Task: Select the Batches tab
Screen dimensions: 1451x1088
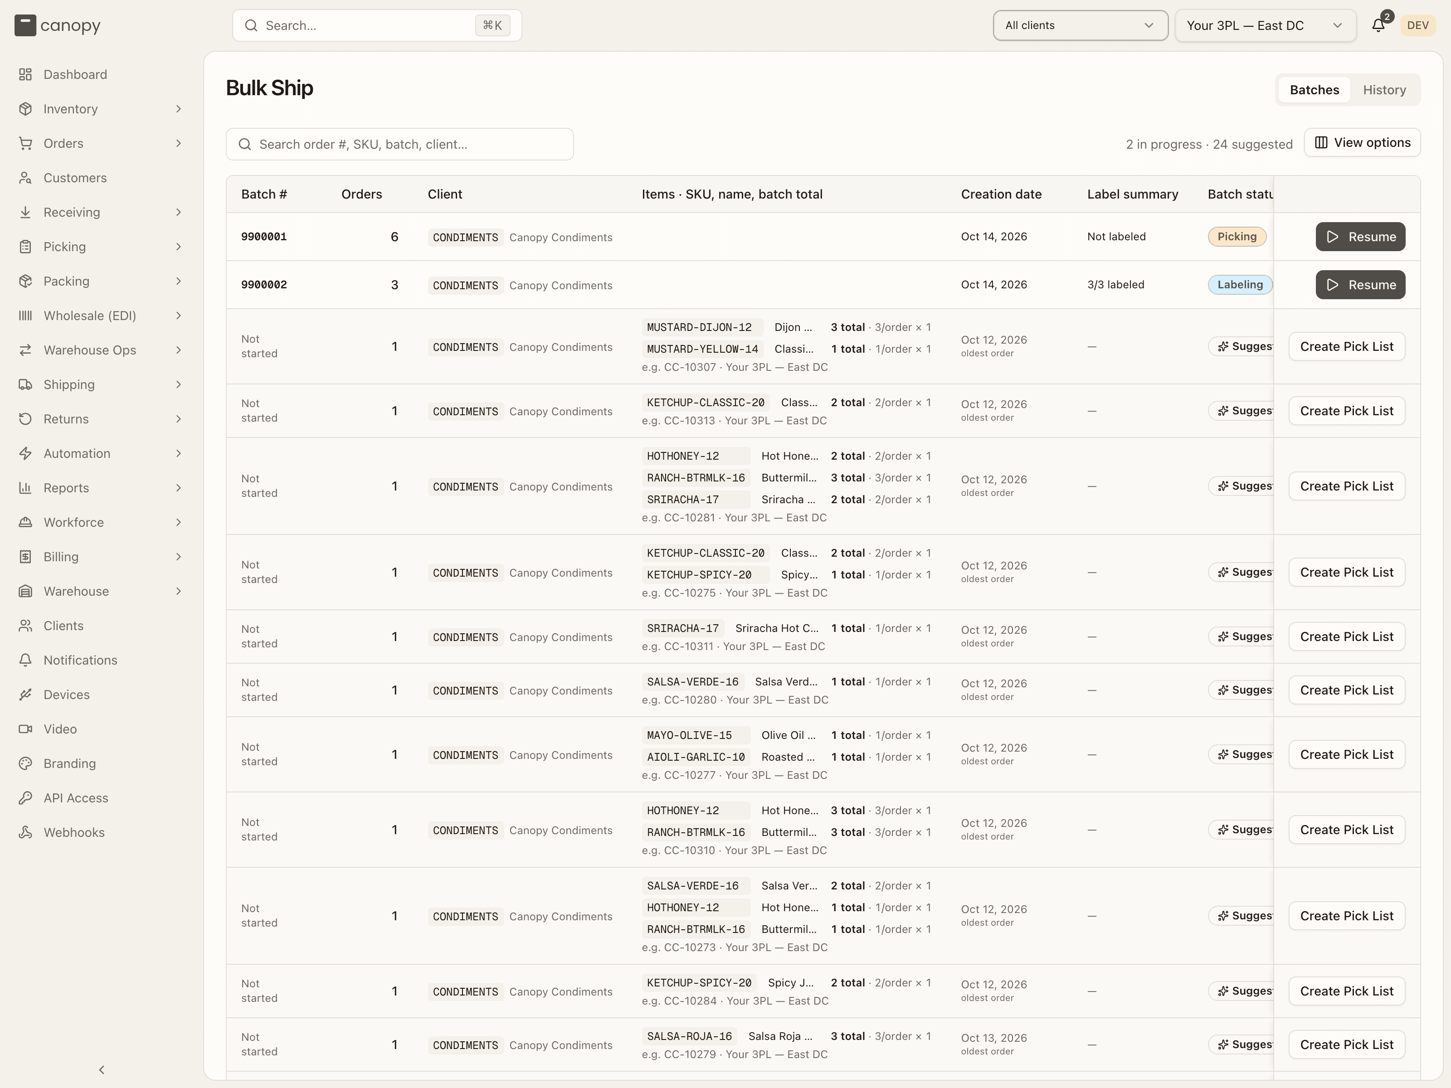Action: tap(1314, 90)
